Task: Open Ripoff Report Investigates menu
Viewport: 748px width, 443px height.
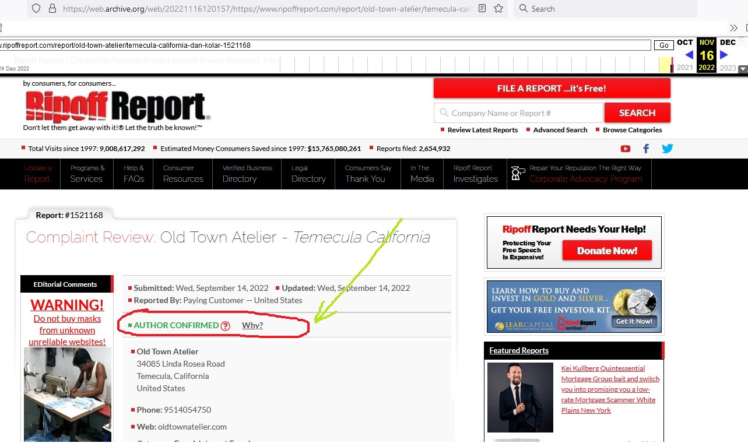Action: tap(476, 174)
